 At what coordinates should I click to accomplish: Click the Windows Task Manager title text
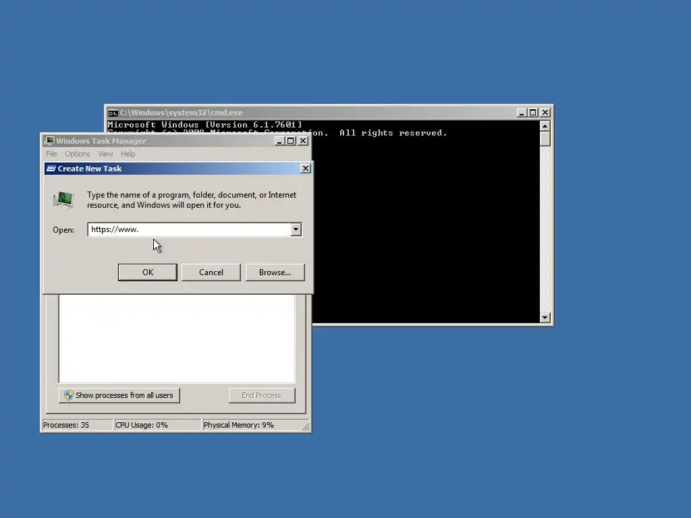[x=101, y=141]
